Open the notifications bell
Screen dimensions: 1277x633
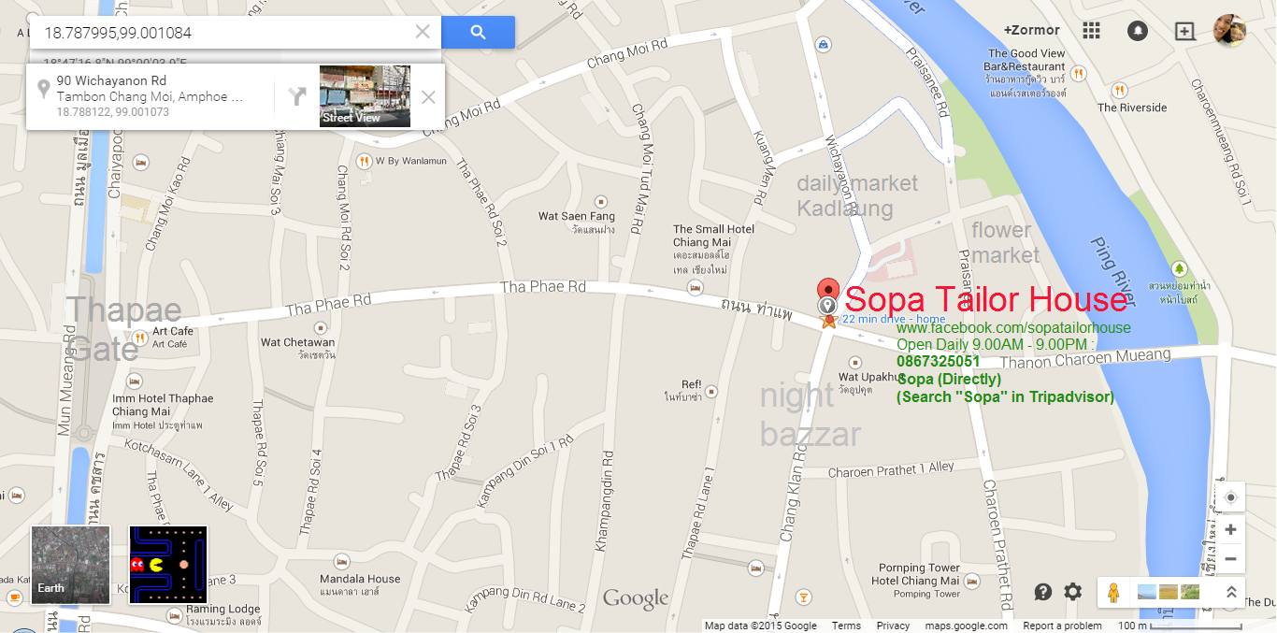[1138, 31]
